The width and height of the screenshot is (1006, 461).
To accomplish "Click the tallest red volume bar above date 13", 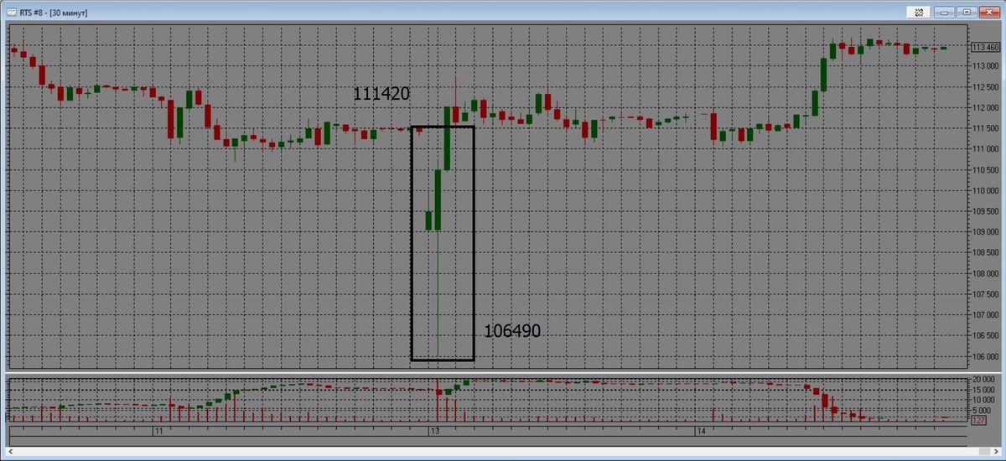I will point(438,400).
